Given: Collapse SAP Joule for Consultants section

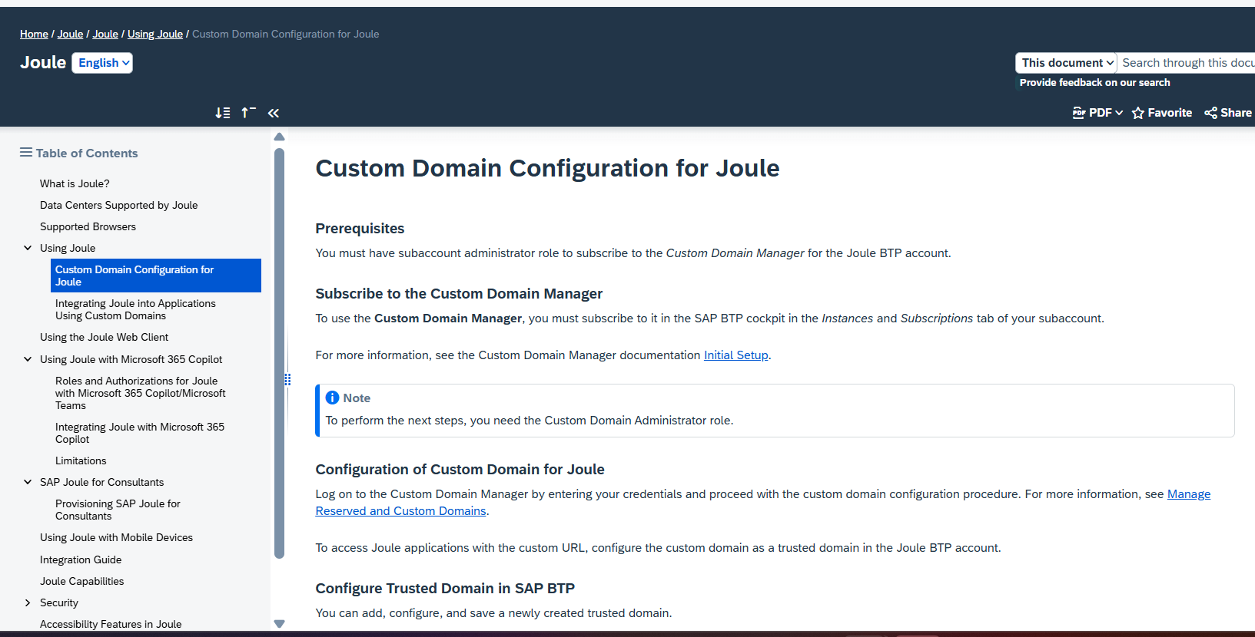Looking at the screenshot, I should (x=28, y=482).
